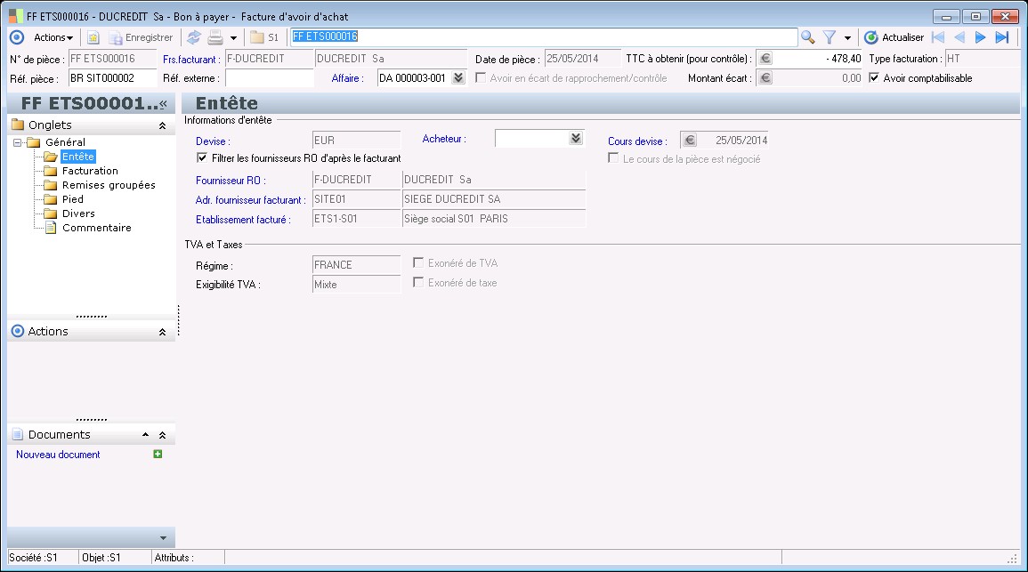The image size is (1028, 572).
Task: Open the Actions menu in toolbar
Action: pyautogui.click(x=53, y=37)
